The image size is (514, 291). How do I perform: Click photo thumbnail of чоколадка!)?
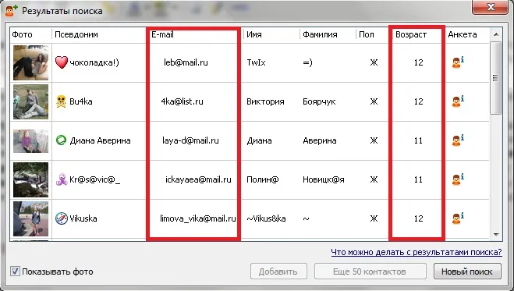[30, 62]
